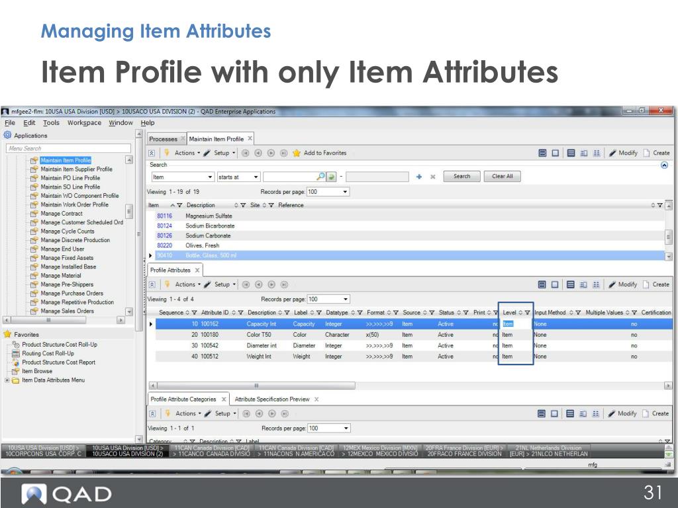Open the Actions dropdown in Maintain Item Profile toolbar
The width and height of the screenshot is (678, 508).
[x=187, y=153]
